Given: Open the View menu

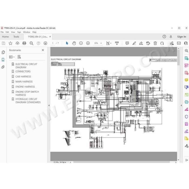Looking at the screenshot, I should [13, 32].
